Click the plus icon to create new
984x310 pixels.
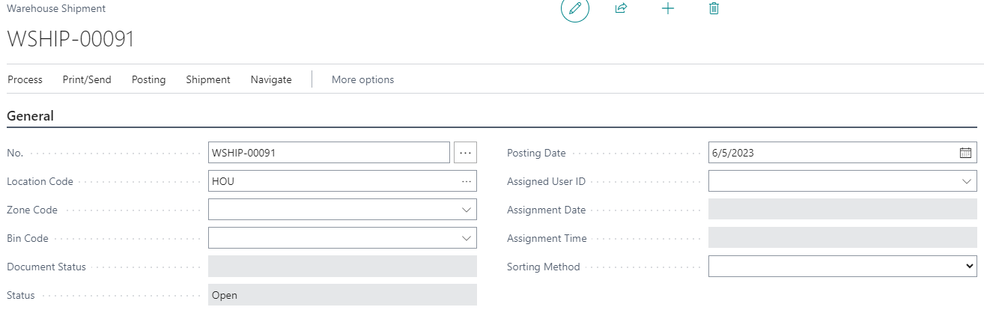pyautogui.click(x=668, y=9)
